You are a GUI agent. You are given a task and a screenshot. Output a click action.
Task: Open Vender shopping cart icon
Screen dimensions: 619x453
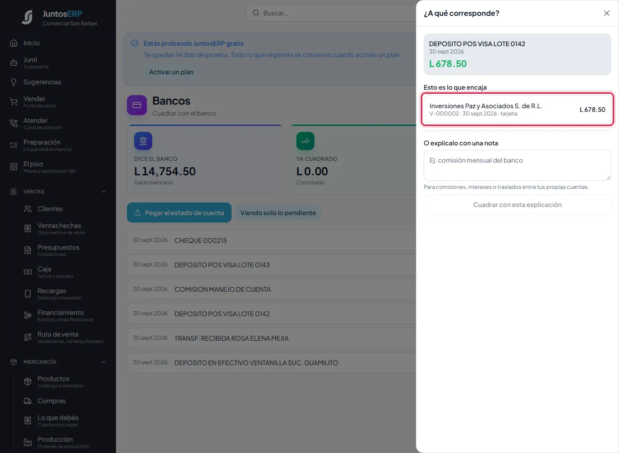[14, 102]
